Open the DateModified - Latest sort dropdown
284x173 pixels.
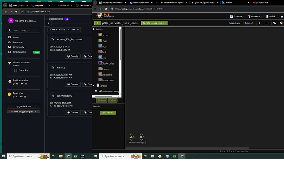click(x=64, y=30)
